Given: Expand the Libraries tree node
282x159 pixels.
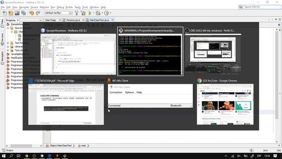Looking at the screenshot, I should click(8, 47).
